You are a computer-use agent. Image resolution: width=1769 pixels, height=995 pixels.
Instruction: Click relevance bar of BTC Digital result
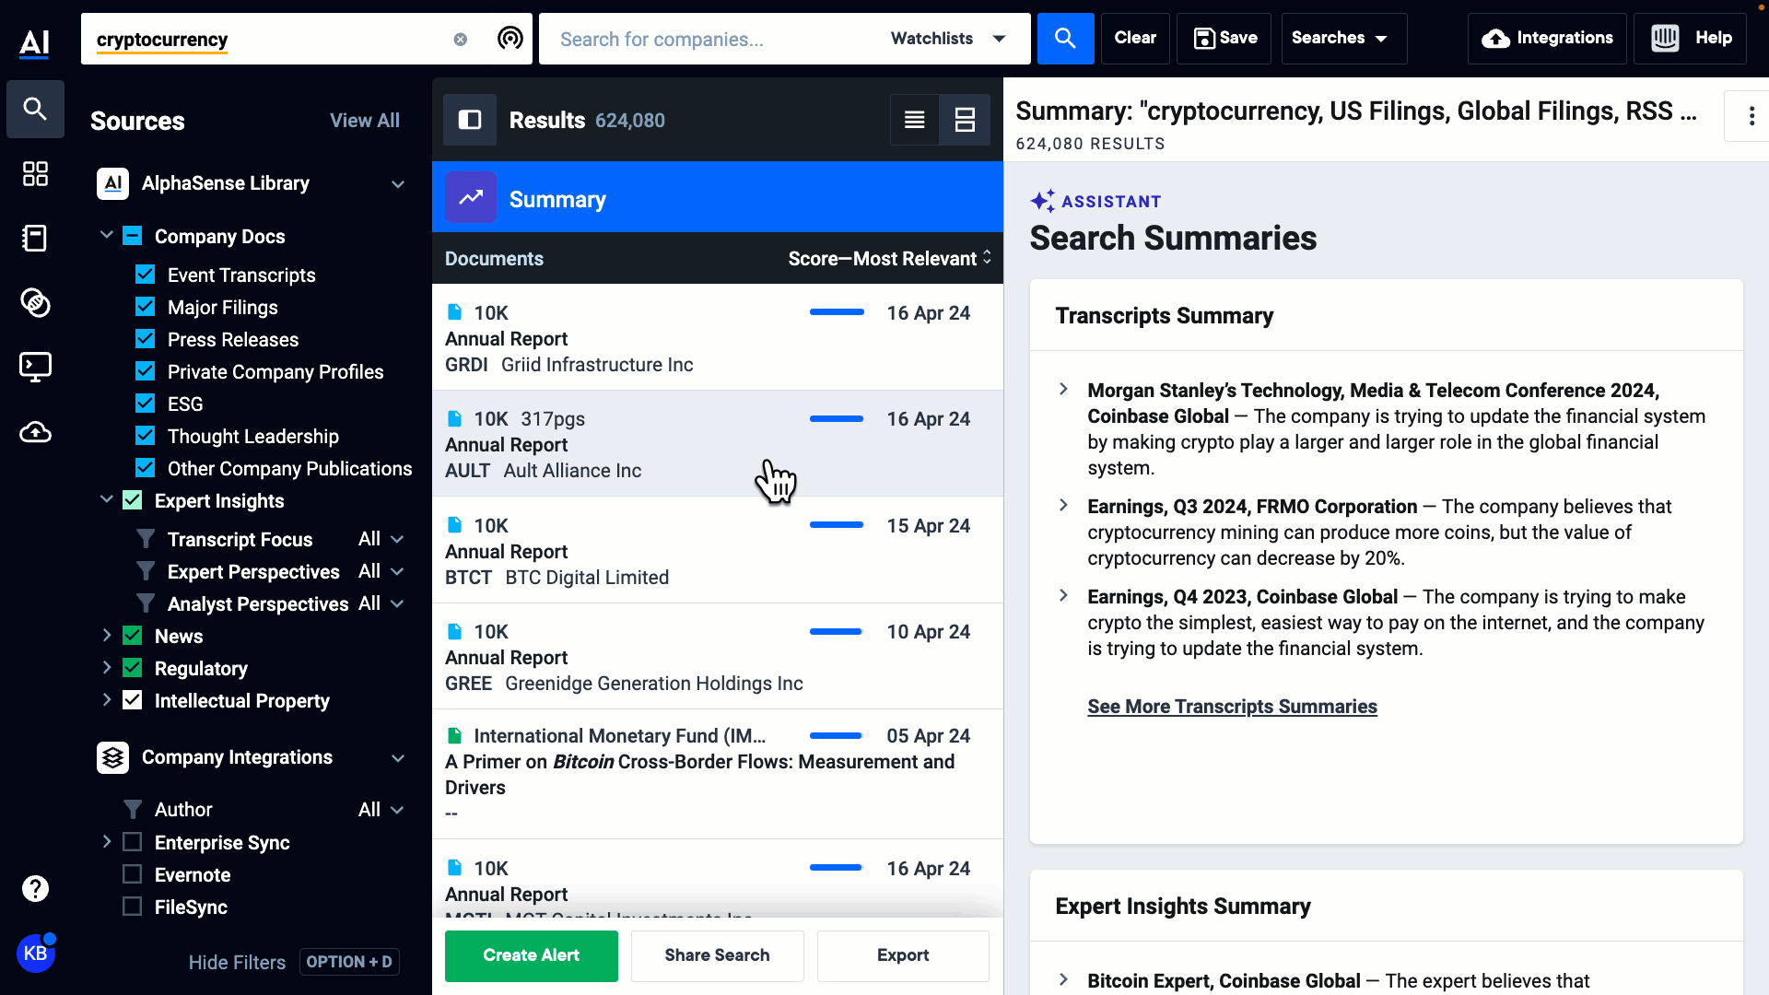pos(837,525)
